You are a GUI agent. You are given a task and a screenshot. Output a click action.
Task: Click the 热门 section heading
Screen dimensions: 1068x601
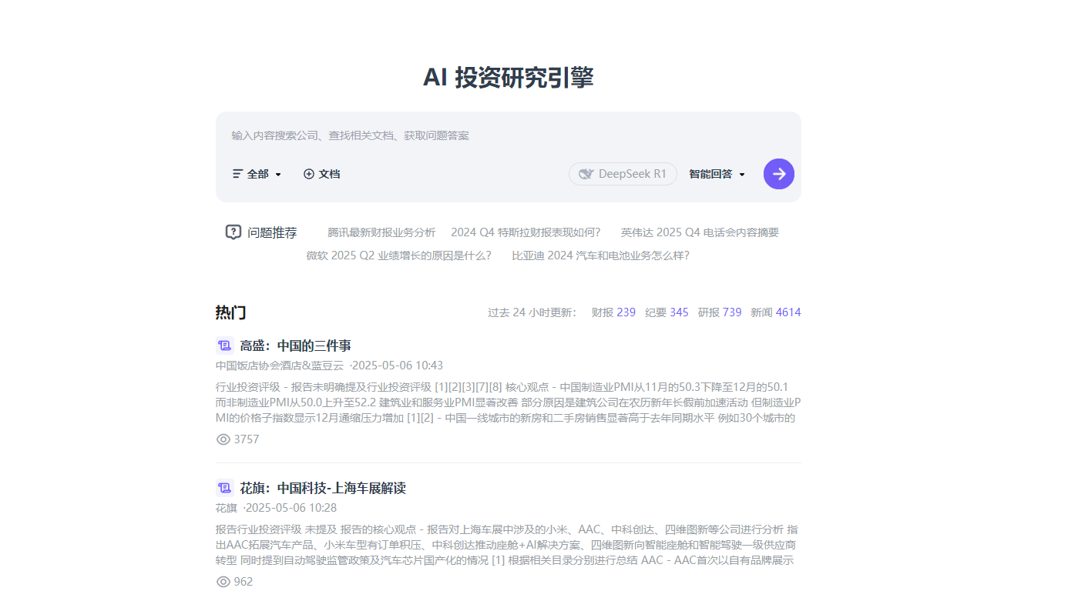tap(231, 312)
